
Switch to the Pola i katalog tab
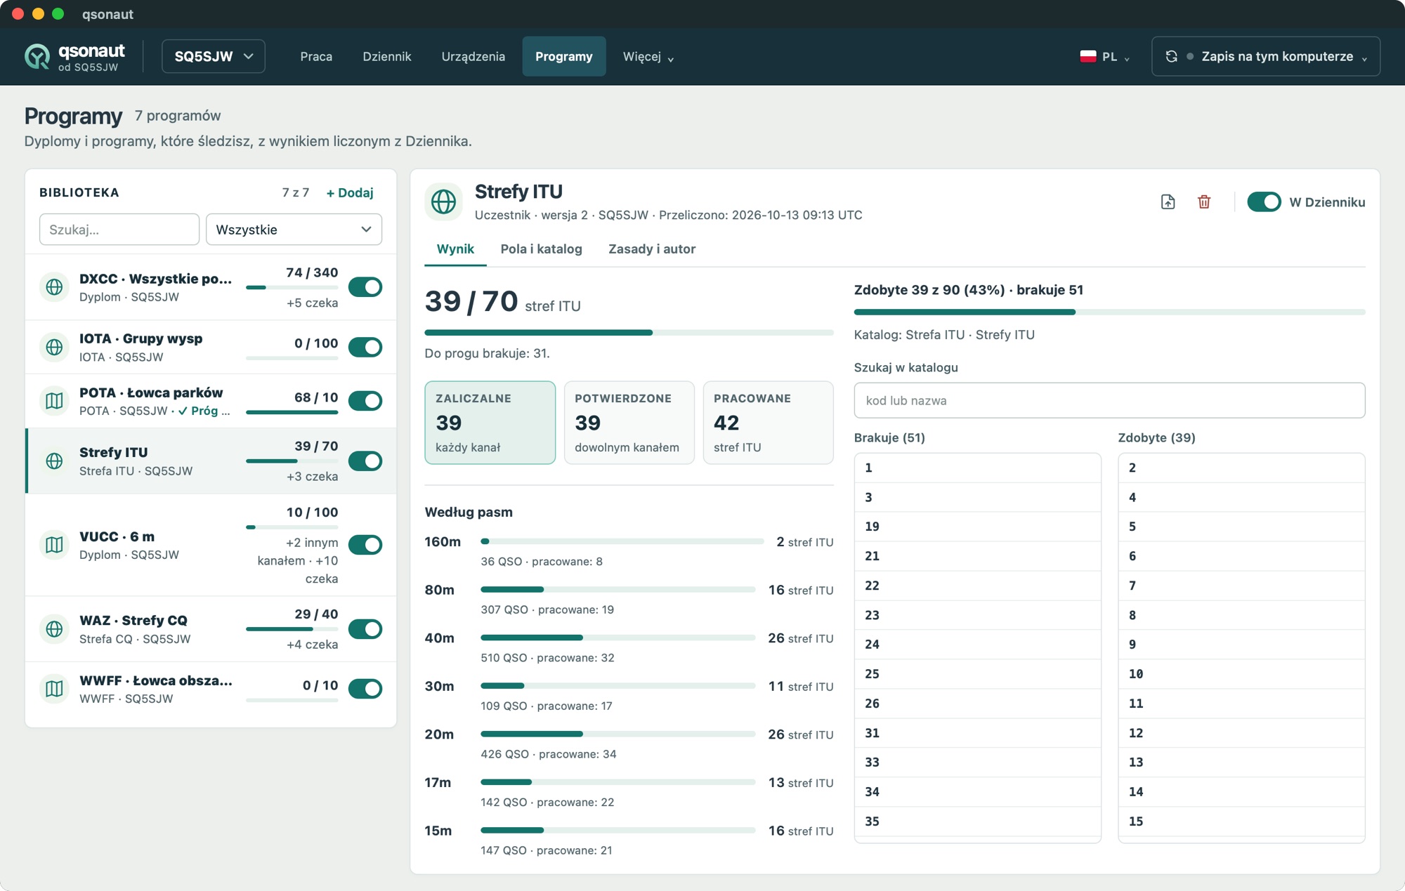pyautogui.click(x=541, y=249)
